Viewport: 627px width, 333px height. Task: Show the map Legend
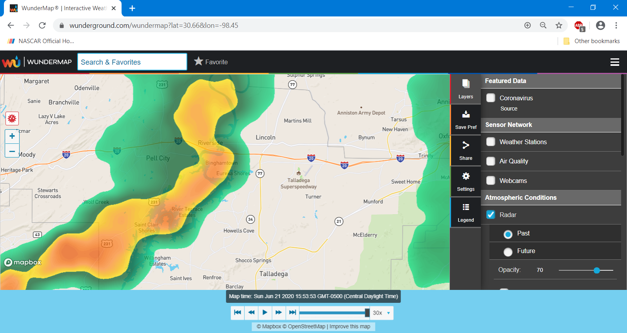[466, 212]
